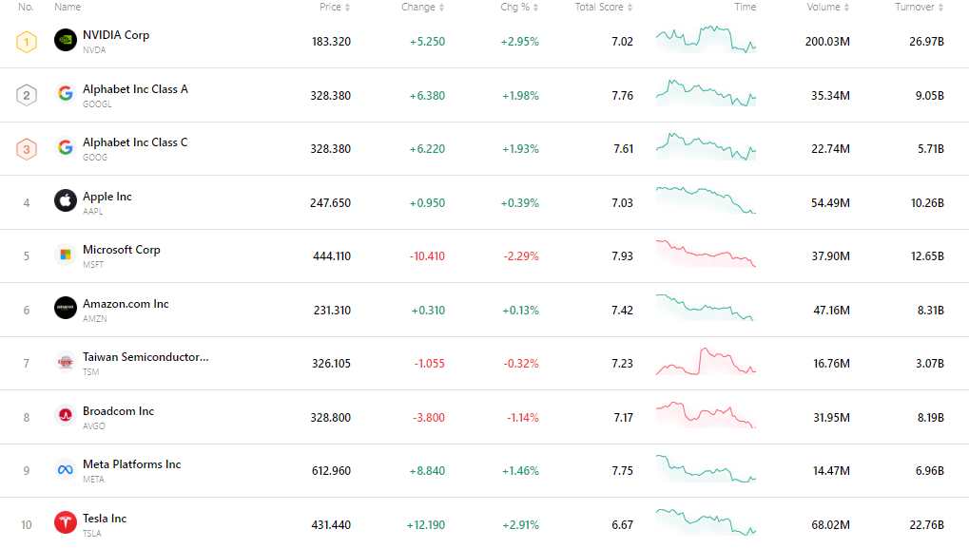Screen dimensions: 969x548
Task: Select the Google logo next to Alphabet Class A
Action: coord(65,94)
